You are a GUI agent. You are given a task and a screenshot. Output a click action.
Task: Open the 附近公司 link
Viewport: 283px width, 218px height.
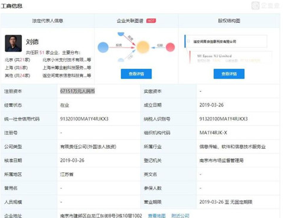[180, 216]
